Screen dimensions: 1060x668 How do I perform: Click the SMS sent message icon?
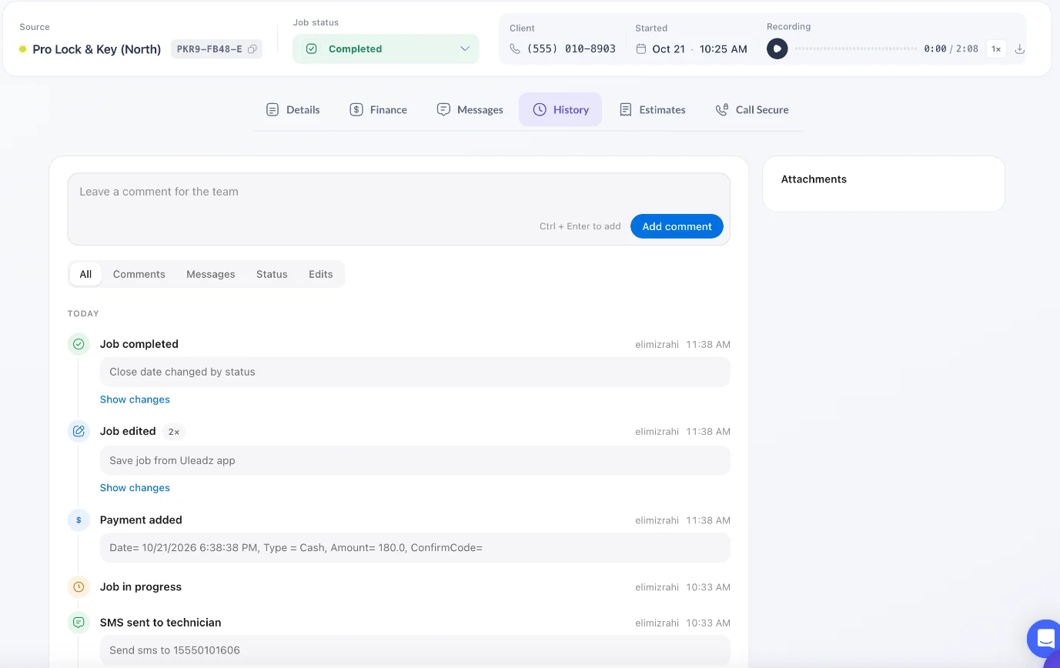(x=79, y=622)
